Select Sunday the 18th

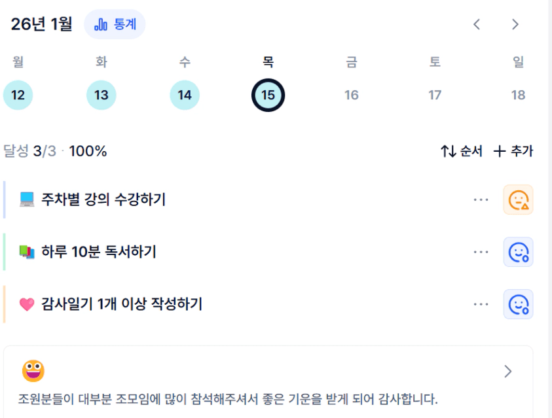tap(518, 95)
